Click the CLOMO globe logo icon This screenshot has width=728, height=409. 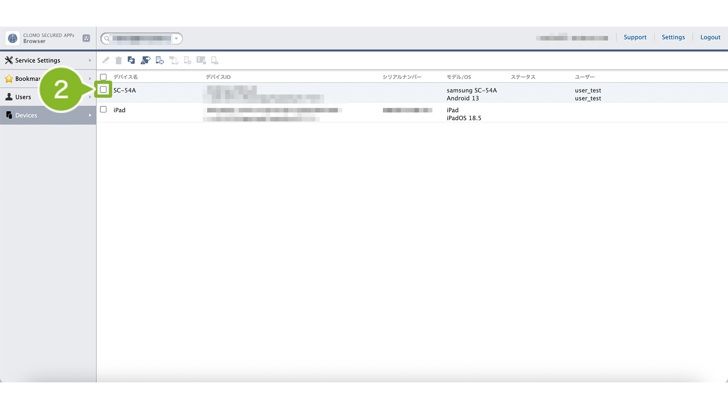[13, 38]
